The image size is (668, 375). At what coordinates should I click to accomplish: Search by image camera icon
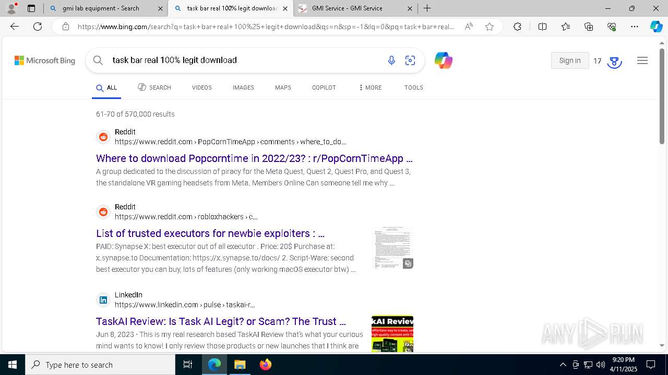410,60
